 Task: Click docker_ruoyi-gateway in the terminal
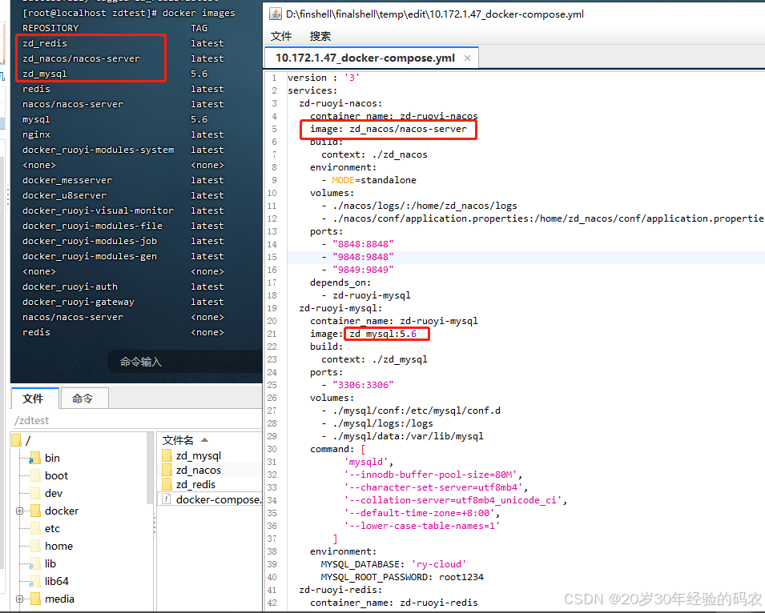point(78,302)
